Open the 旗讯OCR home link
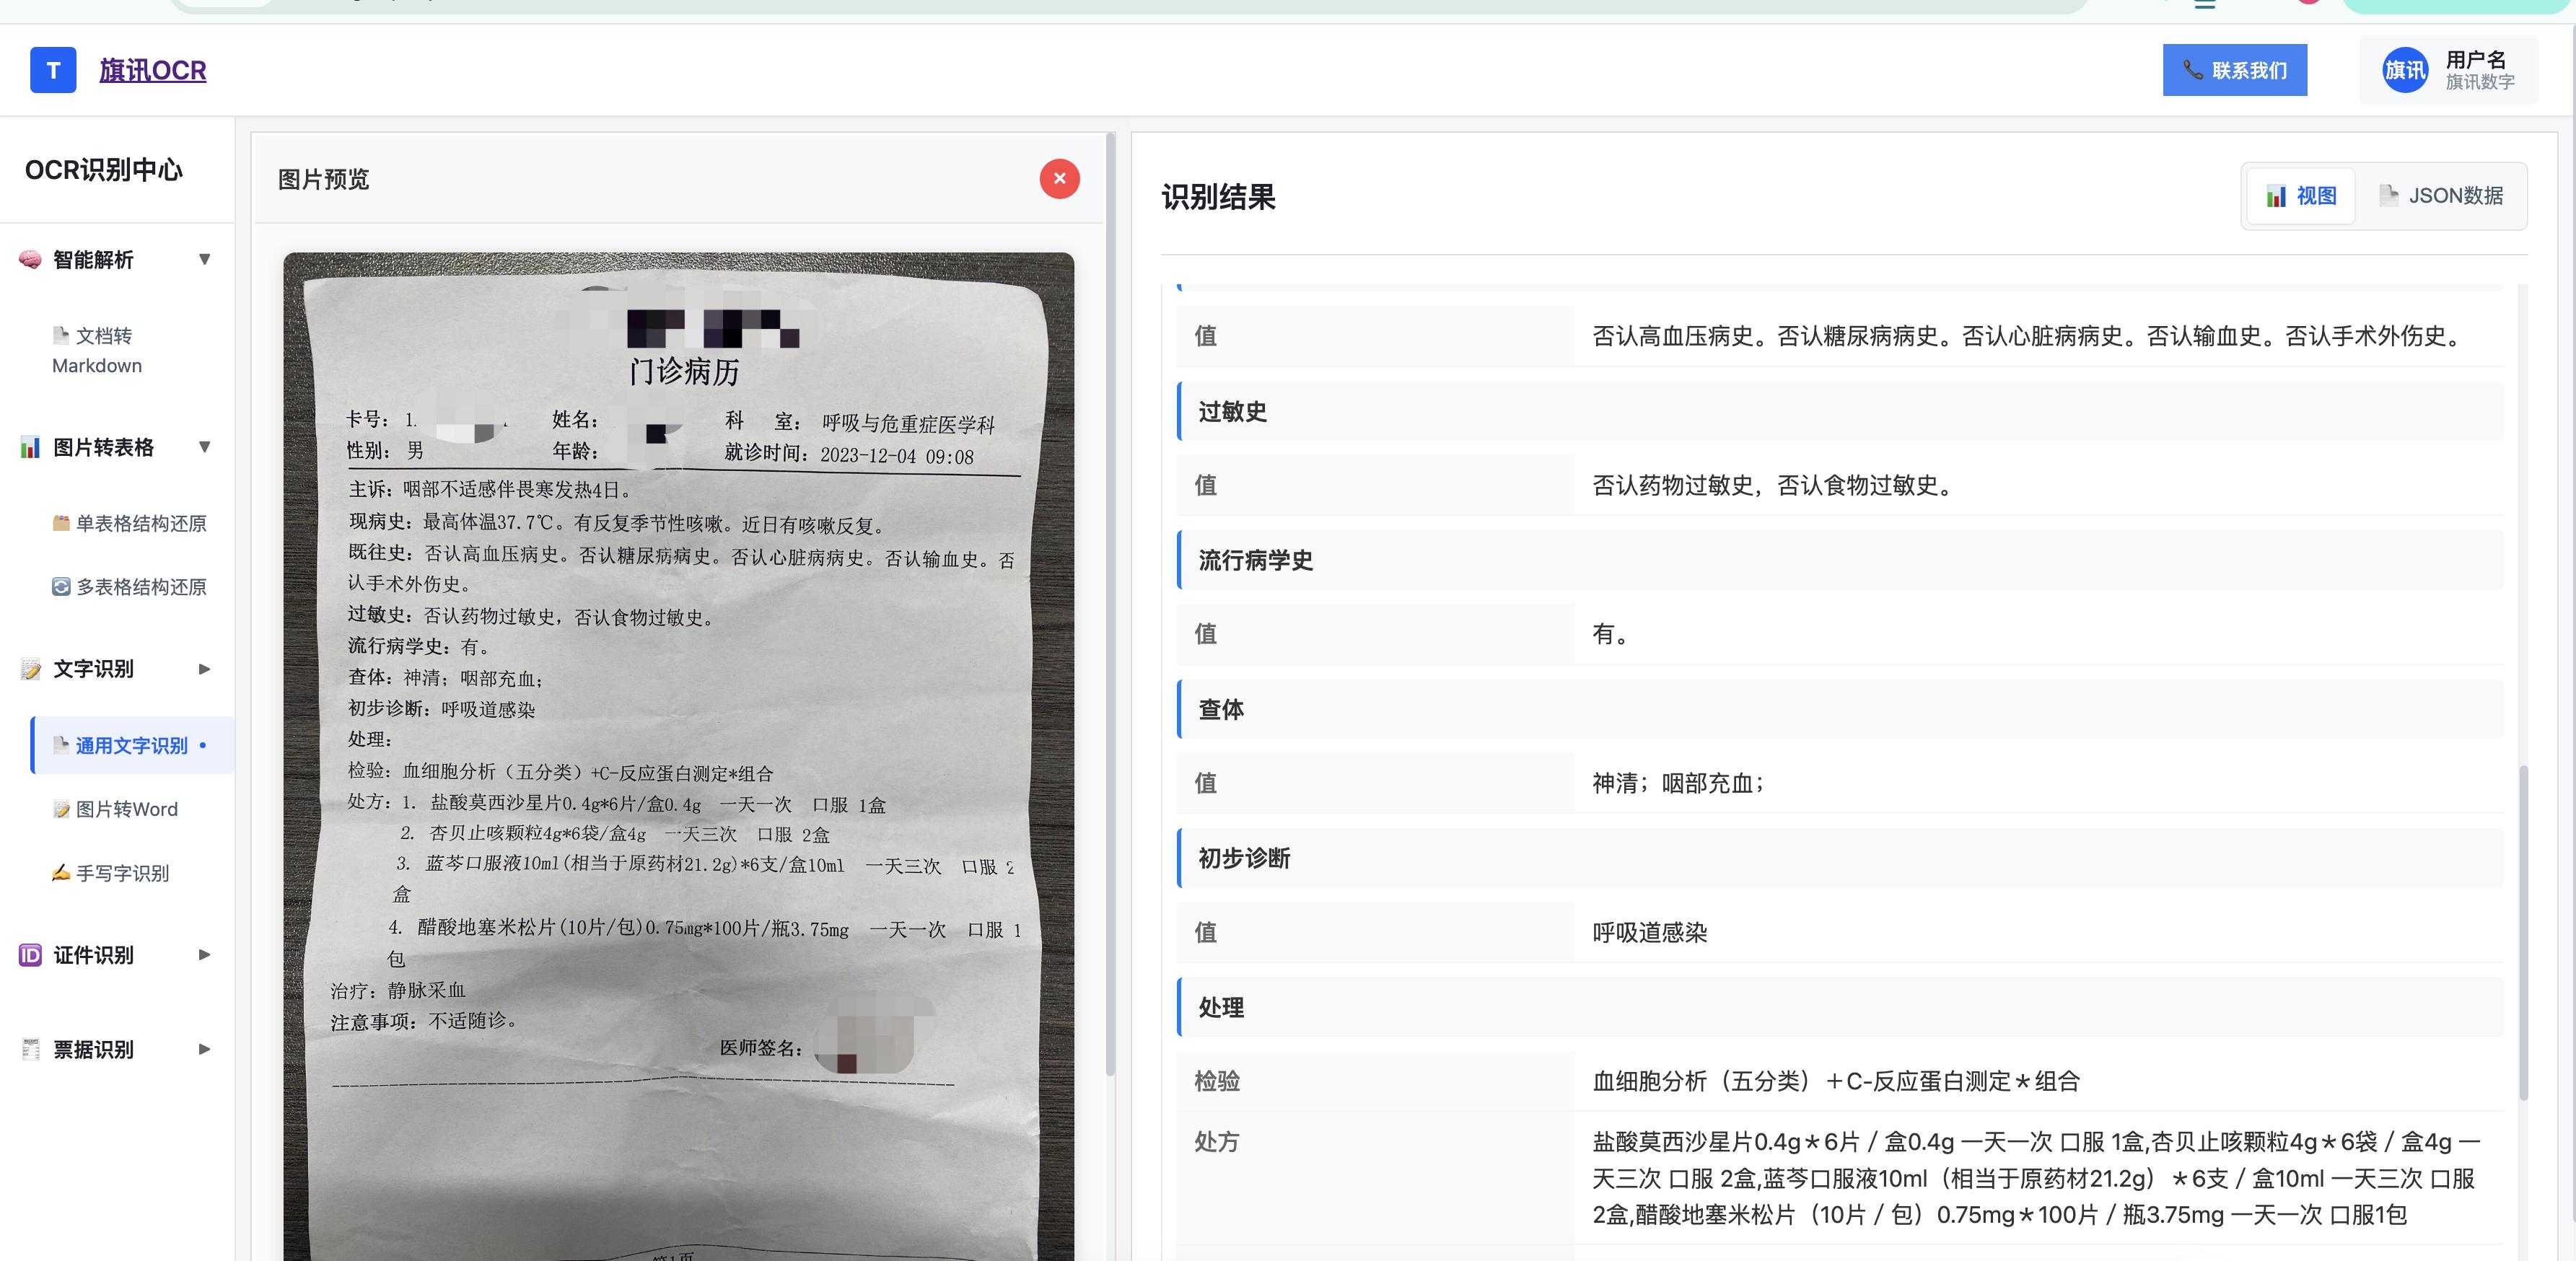 [x=152, y=70]
